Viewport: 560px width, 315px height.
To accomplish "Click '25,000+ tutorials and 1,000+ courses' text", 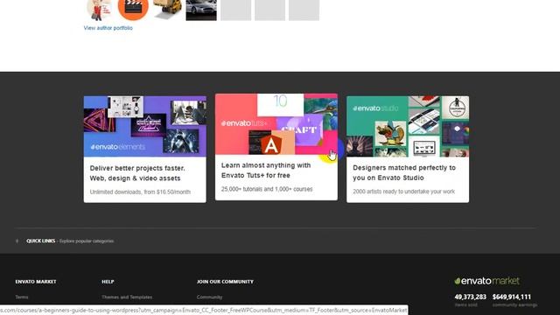I will click(x=267, y=189).
